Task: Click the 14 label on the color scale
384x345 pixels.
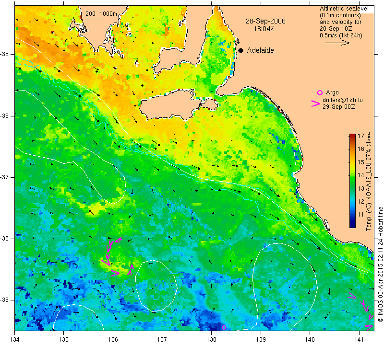Action: coord(361,175)
